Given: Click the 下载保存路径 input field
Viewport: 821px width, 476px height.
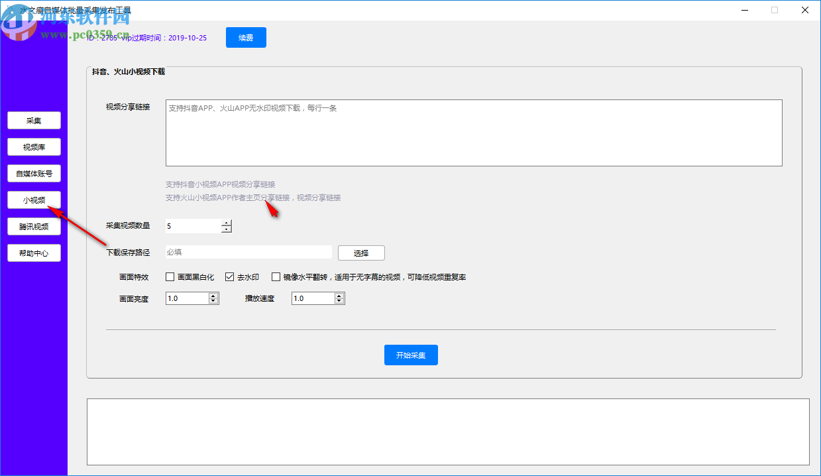Looking at the screenshot, I should tap(248, 252).
